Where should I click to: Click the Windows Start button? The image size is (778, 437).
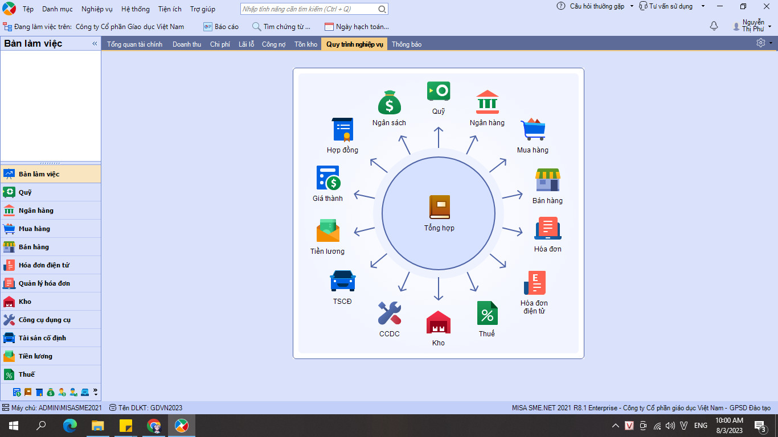point(13,425)
